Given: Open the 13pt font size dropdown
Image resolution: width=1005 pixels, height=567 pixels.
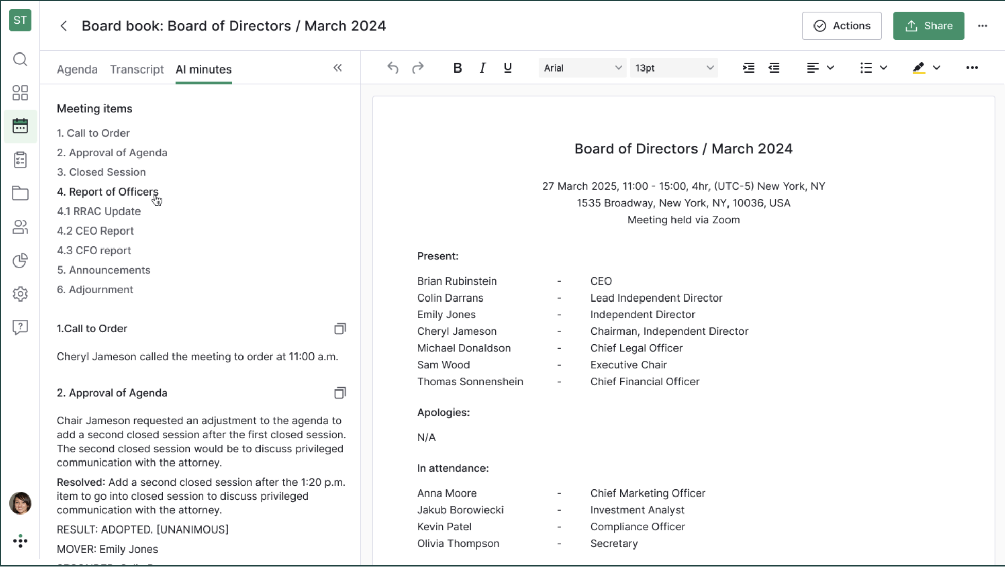Looking at the screenshot, I should [673, 68].
